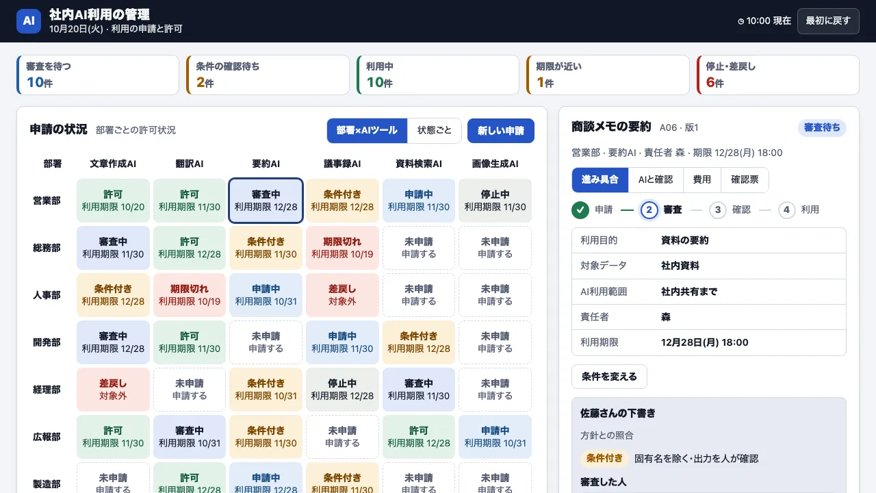Click the 審査待ち status badge

pos(822,128)
